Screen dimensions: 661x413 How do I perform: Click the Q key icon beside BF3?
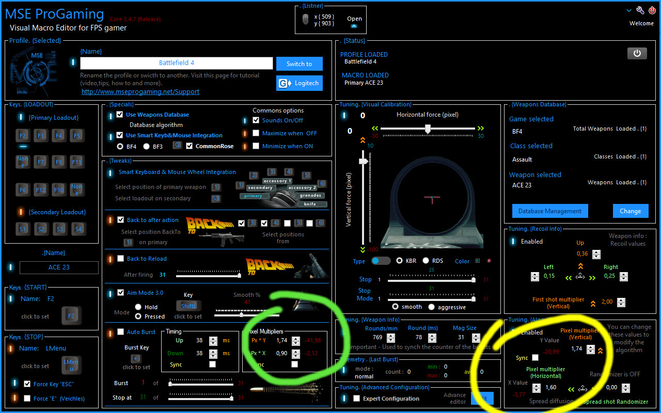[177, 146]
